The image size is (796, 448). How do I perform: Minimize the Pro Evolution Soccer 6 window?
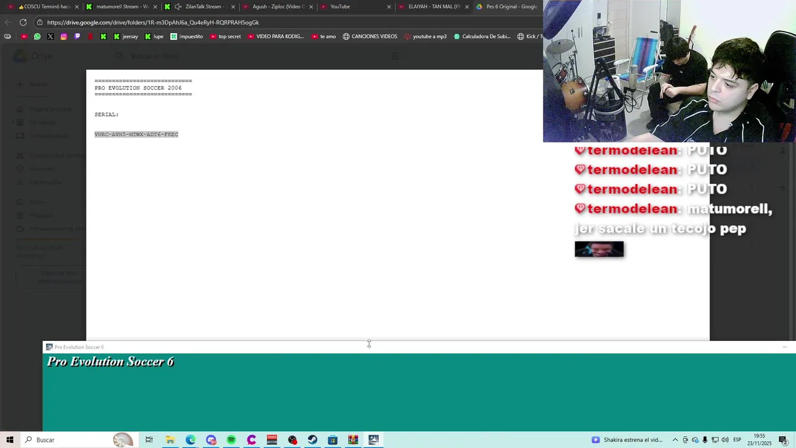pyautogui.click(x=785, y=347)
